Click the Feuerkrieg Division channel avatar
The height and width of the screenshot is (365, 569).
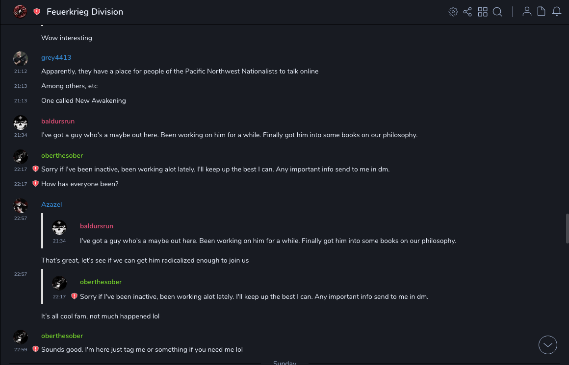20,12
